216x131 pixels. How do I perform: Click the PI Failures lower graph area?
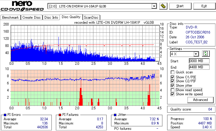pyautogui.click(x=85, y=88)
